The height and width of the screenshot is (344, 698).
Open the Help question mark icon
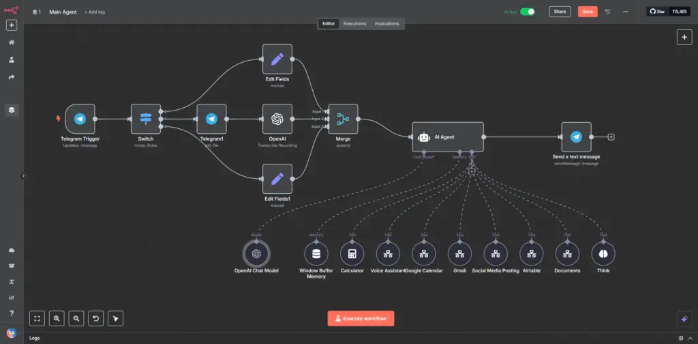[12, 313]
